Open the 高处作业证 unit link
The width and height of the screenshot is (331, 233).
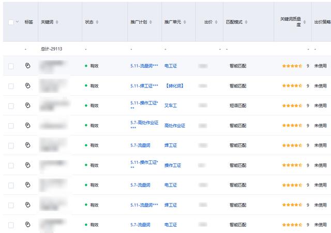175,126
